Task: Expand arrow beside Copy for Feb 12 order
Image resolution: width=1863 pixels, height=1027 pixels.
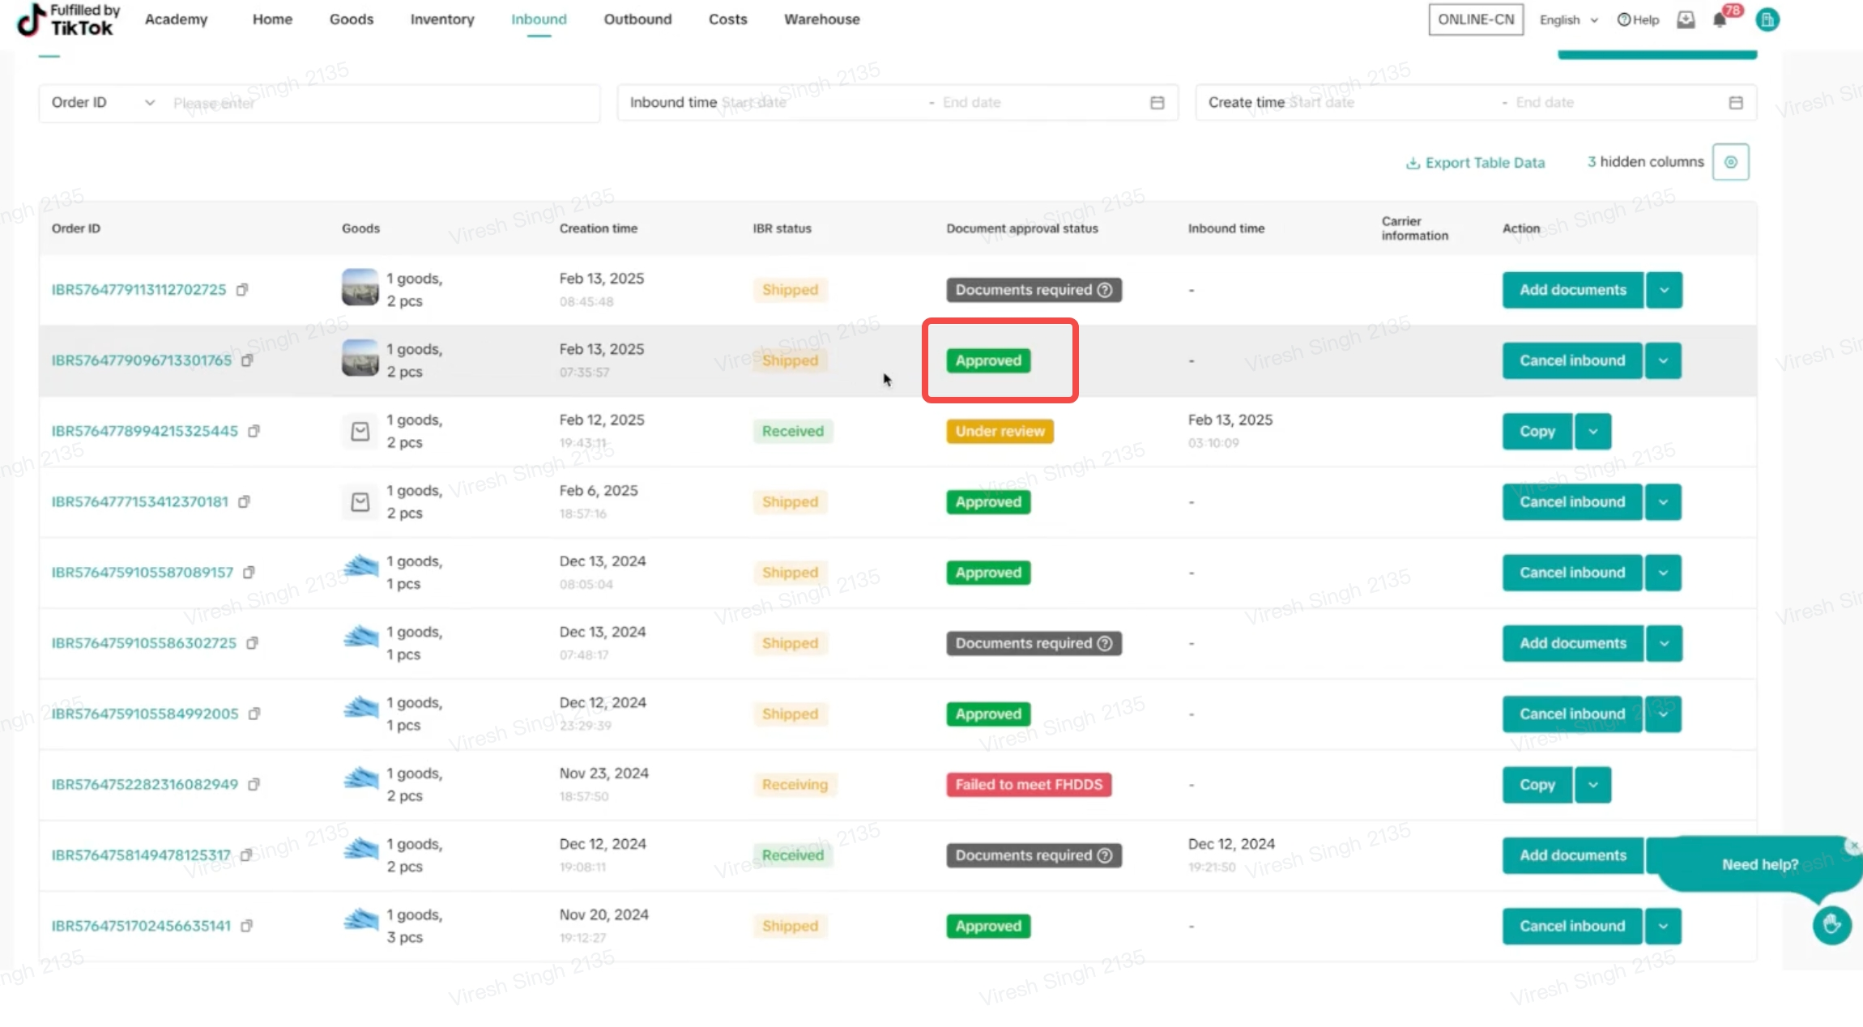Action: (1592, 432)
